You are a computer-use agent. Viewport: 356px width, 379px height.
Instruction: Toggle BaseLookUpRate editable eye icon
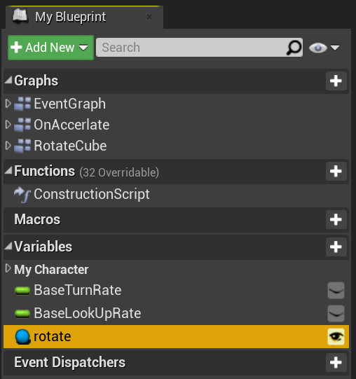pyautogui.click(x=336, y=313)
